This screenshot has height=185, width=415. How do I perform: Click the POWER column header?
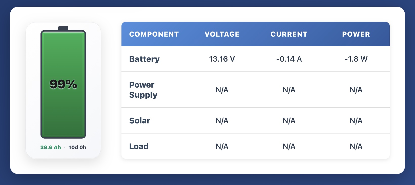coord(356,34)
